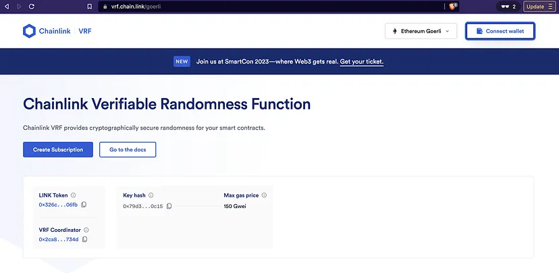
Task: Copy the Key hash value
Action: pos(169,206)
